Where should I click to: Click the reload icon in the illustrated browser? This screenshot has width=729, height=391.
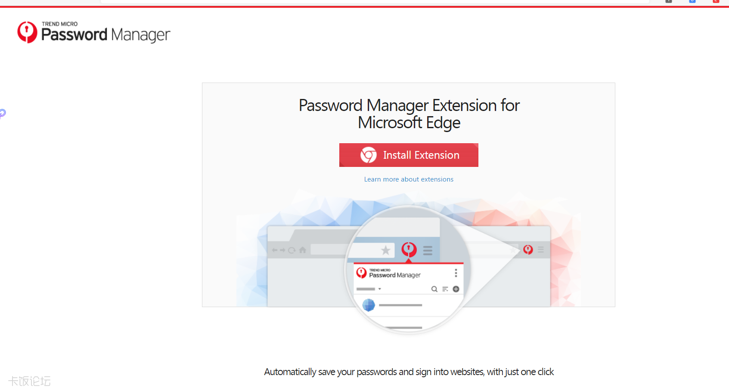pos(292,250)
